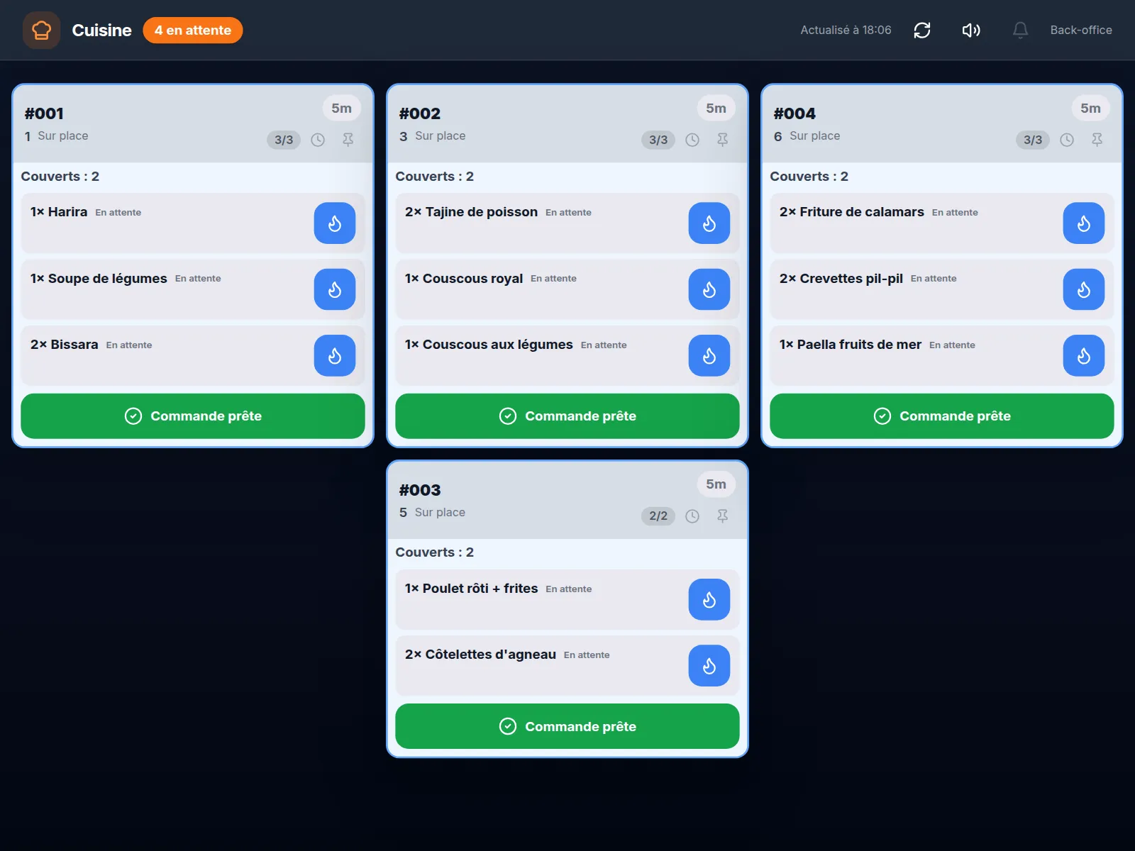The image size is (1135, 851).
Task: Open the Back-office link
Action: pos(1081,30)
